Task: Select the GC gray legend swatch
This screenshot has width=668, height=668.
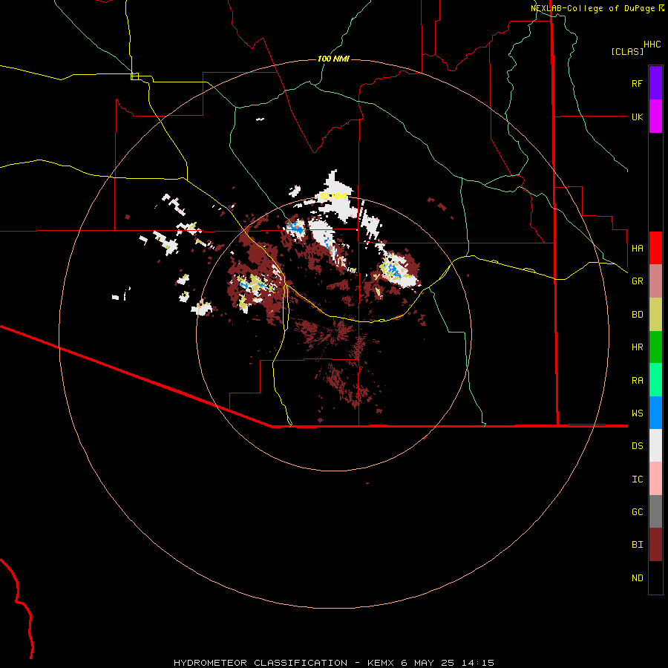Action: point(655,511)
